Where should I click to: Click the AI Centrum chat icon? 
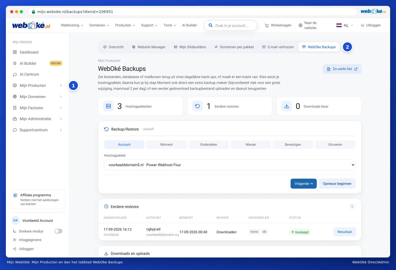(15, 75)
